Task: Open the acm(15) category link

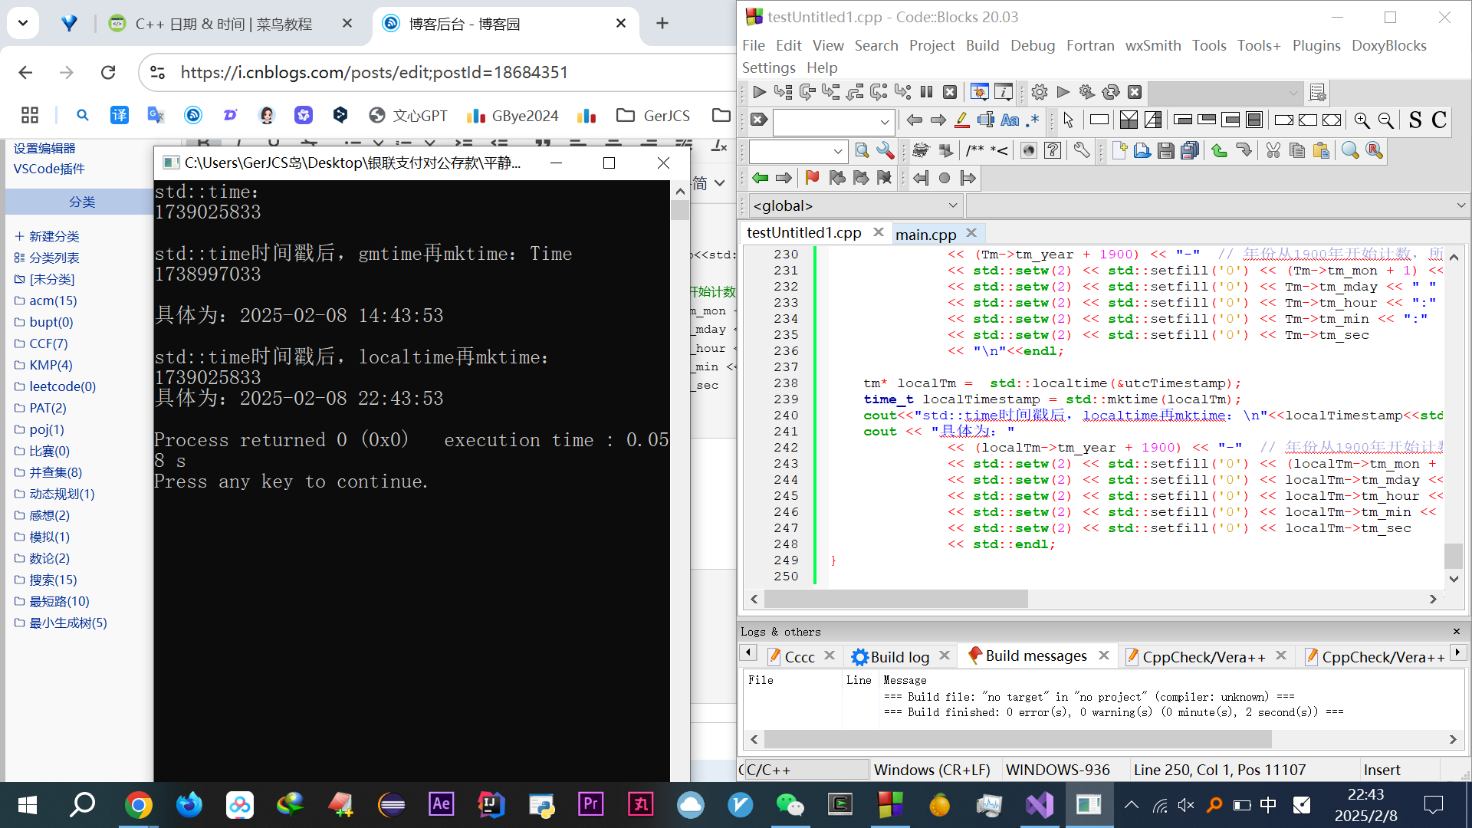Action: point(53,301)
